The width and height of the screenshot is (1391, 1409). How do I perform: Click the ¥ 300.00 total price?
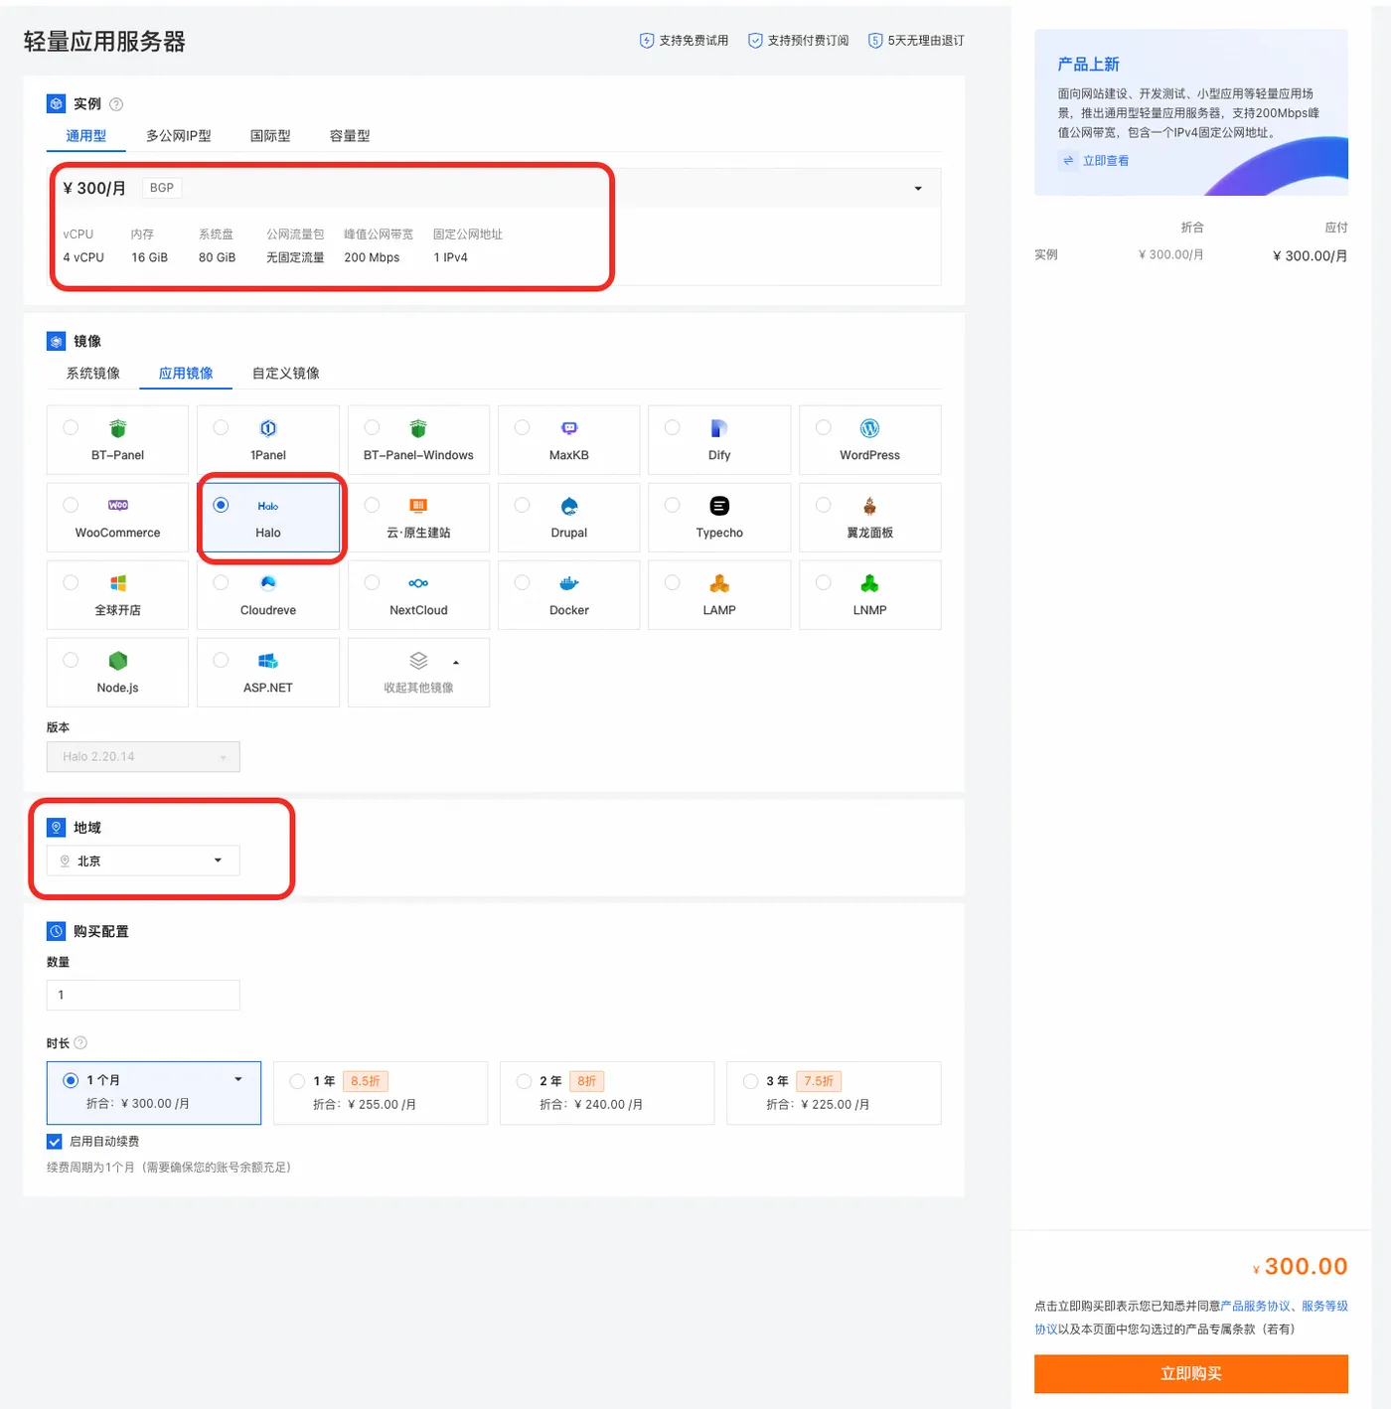tap(1300, 1267)
